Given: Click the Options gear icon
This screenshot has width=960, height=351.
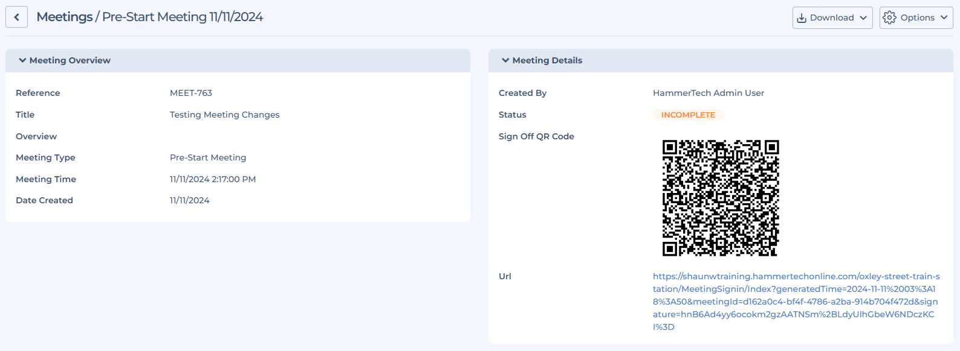Looking at the screenshot, I should click(x=889, y=18).
